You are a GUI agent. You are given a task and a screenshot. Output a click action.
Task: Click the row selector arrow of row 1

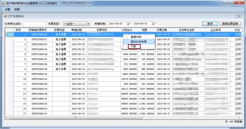(x=7, y=35)
